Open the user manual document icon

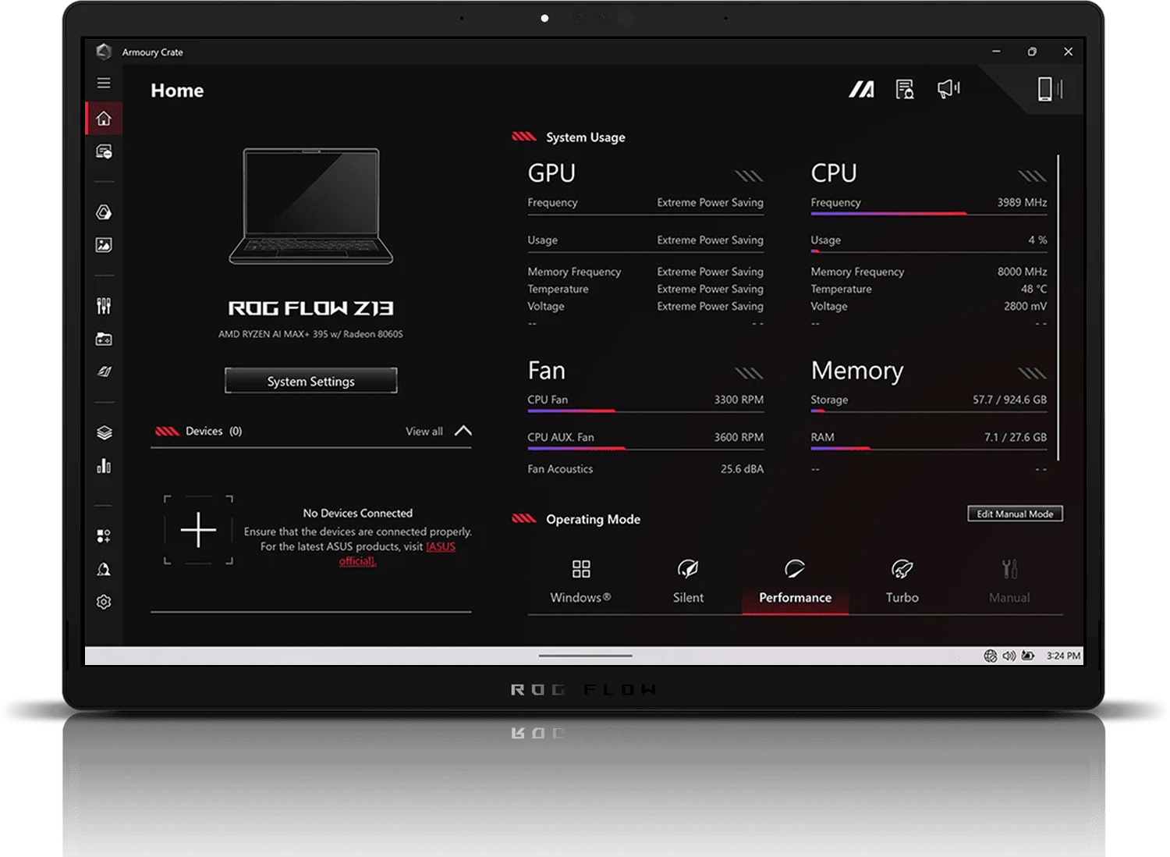point(905,90)
